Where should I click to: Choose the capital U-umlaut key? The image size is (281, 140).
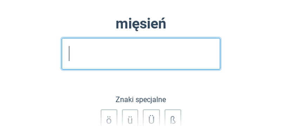click(151, 119)
